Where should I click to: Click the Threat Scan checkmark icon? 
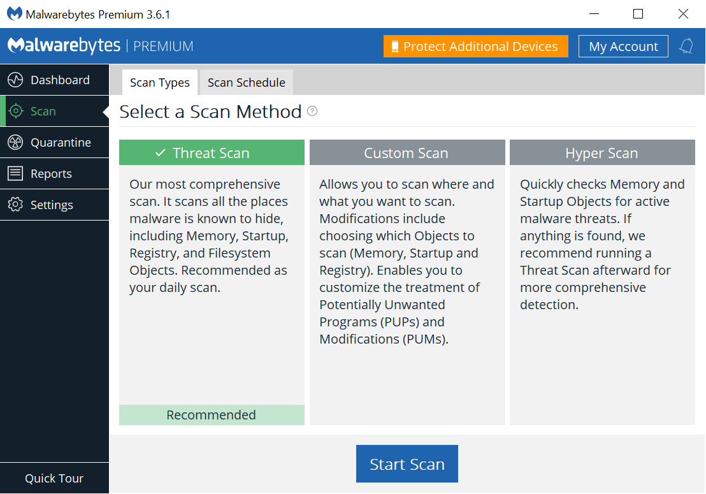(x=161, y=153)
